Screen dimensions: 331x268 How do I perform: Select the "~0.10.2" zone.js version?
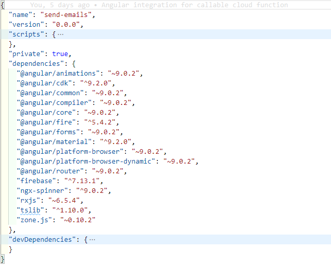tap(78, 220)
